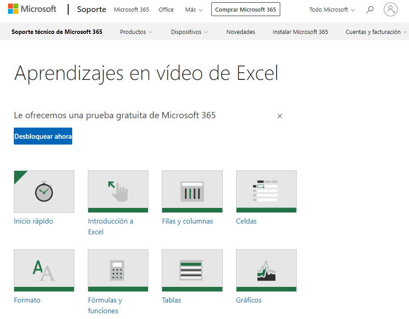
Task: Follow the Celdas text link
Action: tap(246, 221)
